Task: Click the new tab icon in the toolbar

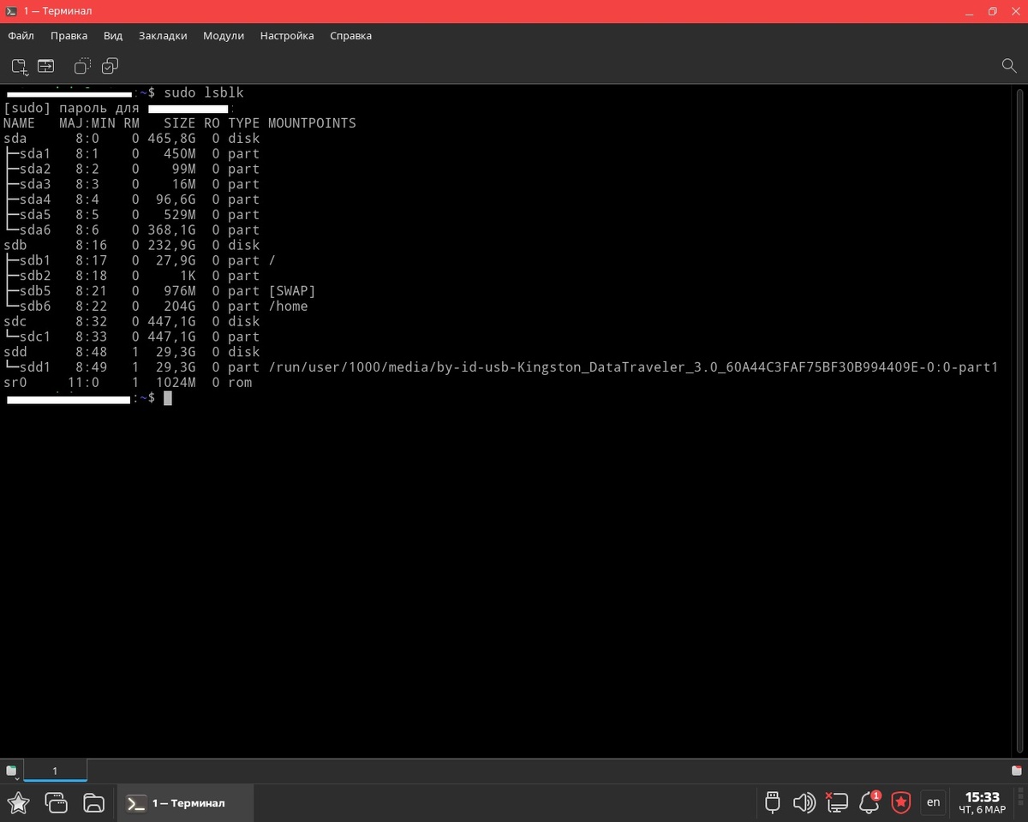Action: [19, 66]
